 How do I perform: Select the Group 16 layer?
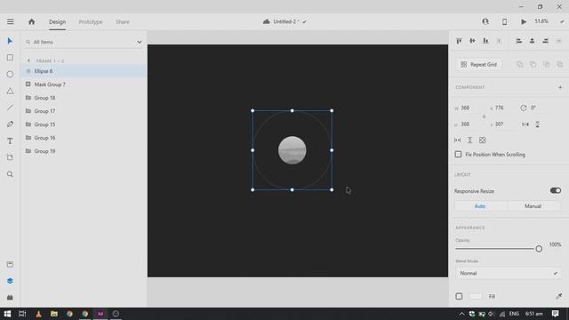pyautogui.click(x=84, y=138)
